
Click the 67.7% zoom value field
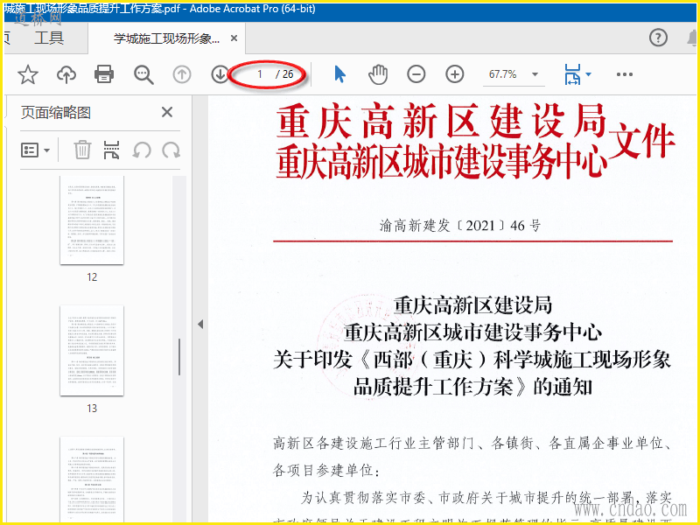(x=503, y=74)
